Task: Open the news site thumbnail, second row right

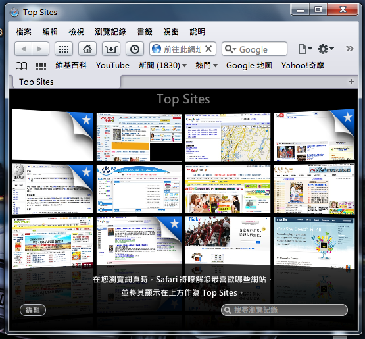Action: pyautogui.click(x=314, y=189)
